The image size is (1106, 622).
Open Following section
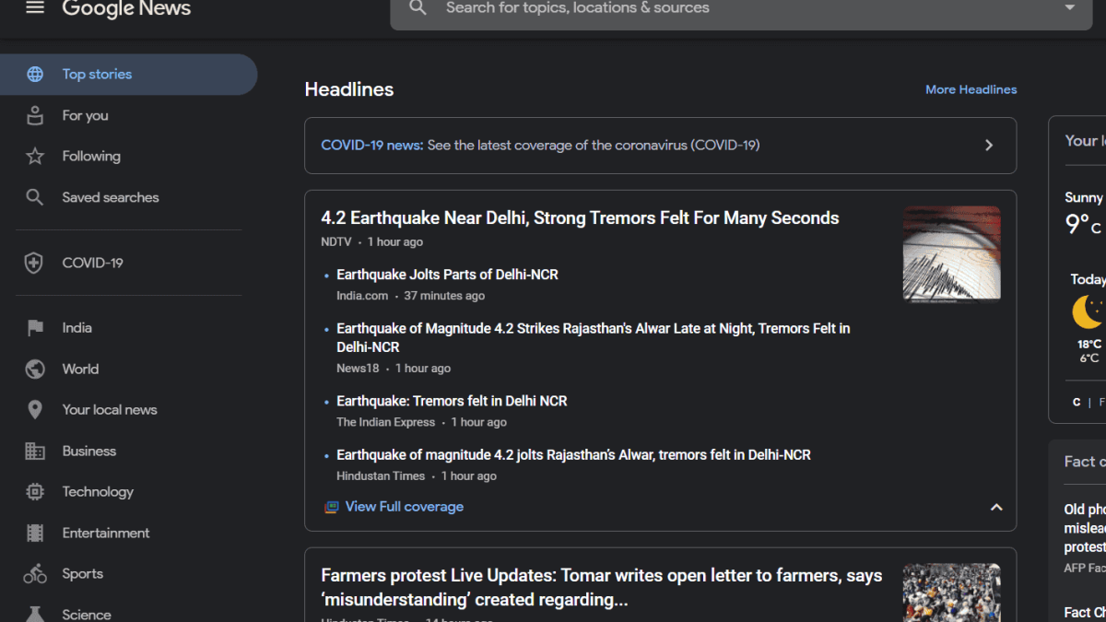91,157
